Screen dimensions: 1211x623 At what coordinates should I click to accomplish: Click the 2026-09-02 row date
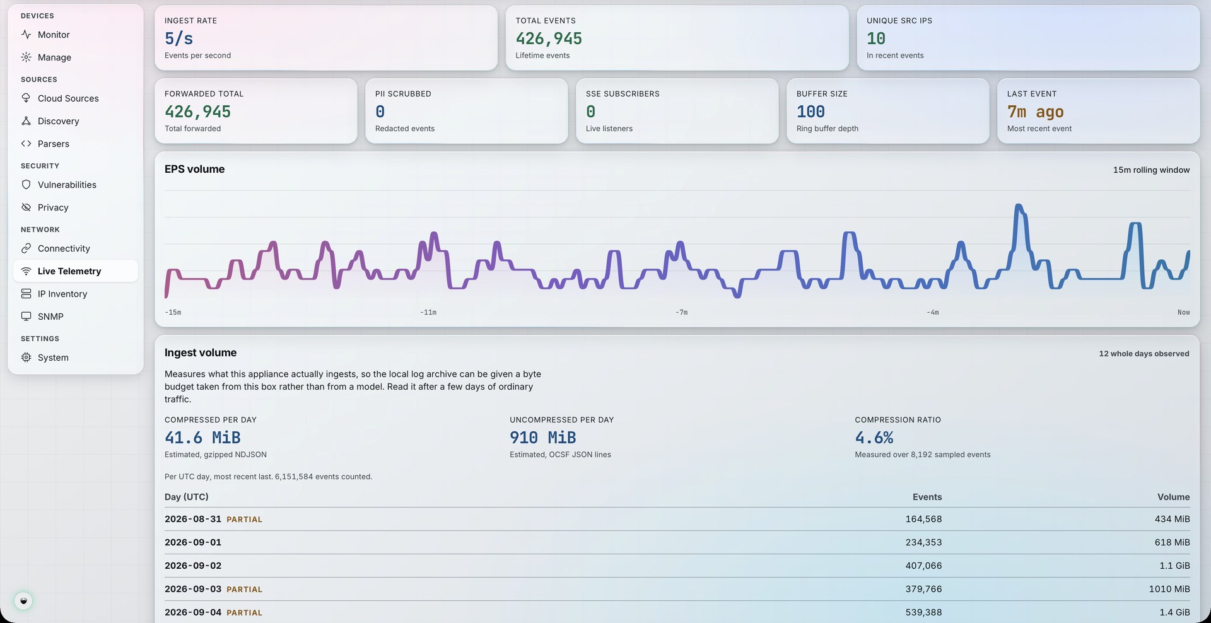tap(193, 566)
